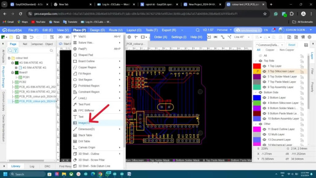Screen dimensions: 316x178
Task: Hide the 1 Top Layer visibility eye
Action: pyautogui.click(x=264, y=66)
